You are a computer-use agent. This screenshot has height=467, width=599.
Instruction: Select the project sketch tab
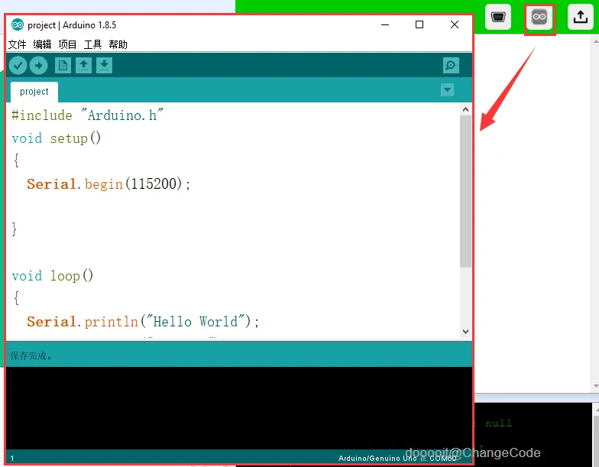tap(34, 92)
